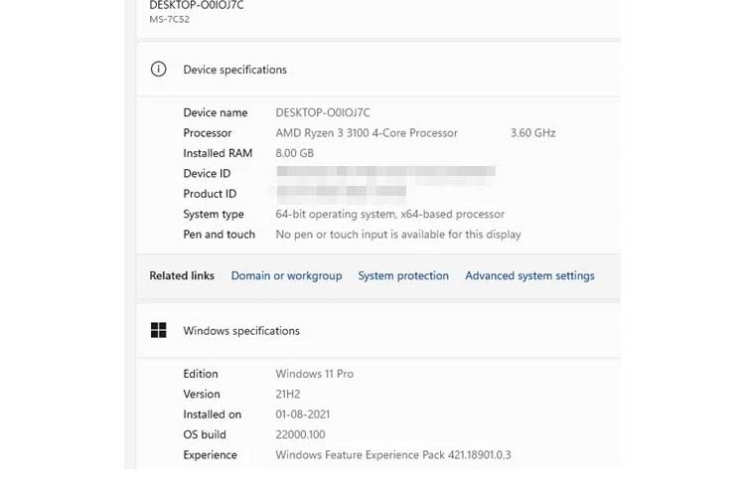Select the No pen or touch text

tap(398, 235)
